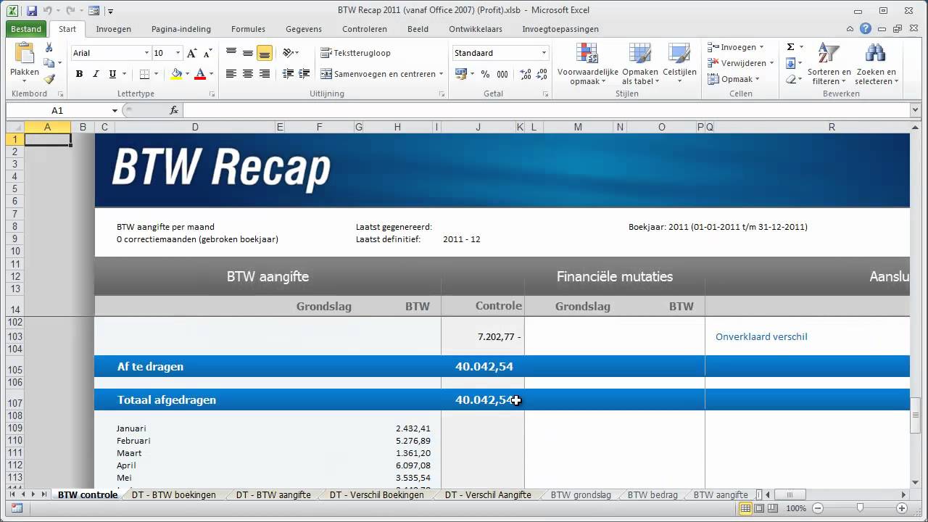Apply percent style to cells
Viewport: 928px width, 522px height.
[x=485, y=74]
